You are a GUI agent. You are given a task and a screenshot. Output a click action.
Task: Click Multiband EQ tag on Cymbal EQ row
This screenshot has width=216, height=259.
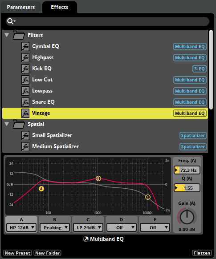pos(190,47)
